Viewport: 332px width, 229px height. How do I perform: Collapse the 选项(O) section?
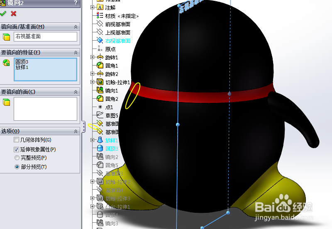pyautogui.click(x=76, y=132)
